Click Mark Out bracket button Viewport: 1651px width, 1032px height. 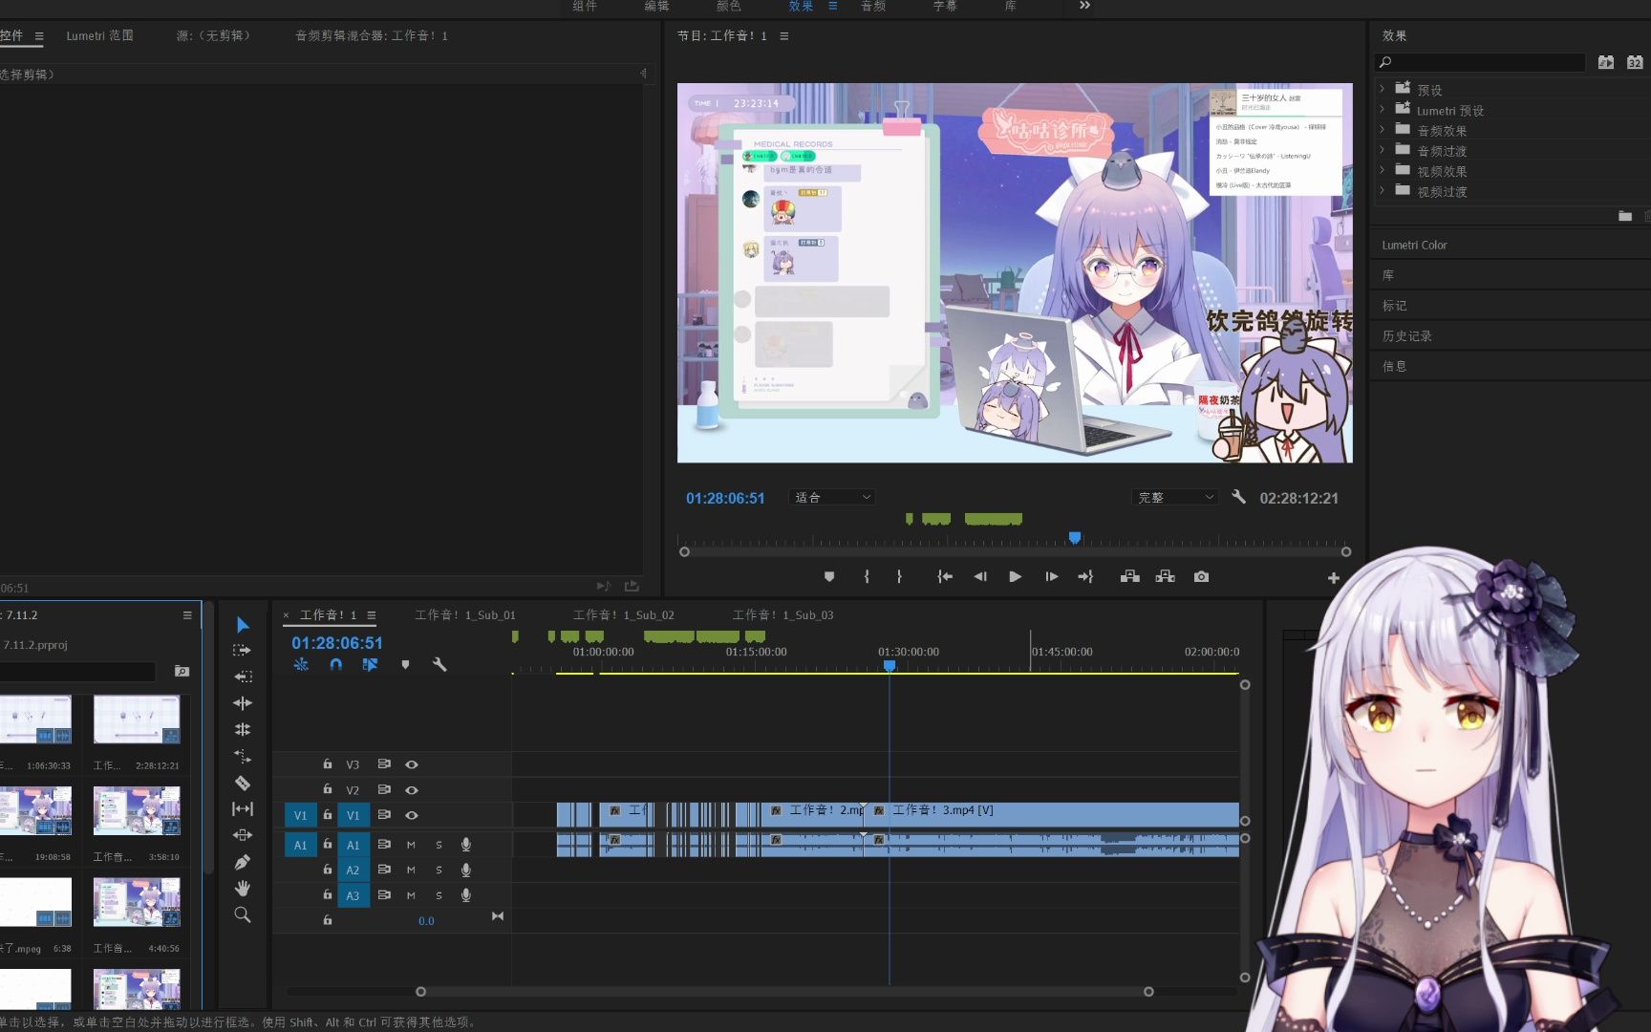click(899, 577)
